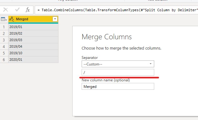Select cell 2020/01
Screen dimensions: 198x120
[x=33, y=60]
